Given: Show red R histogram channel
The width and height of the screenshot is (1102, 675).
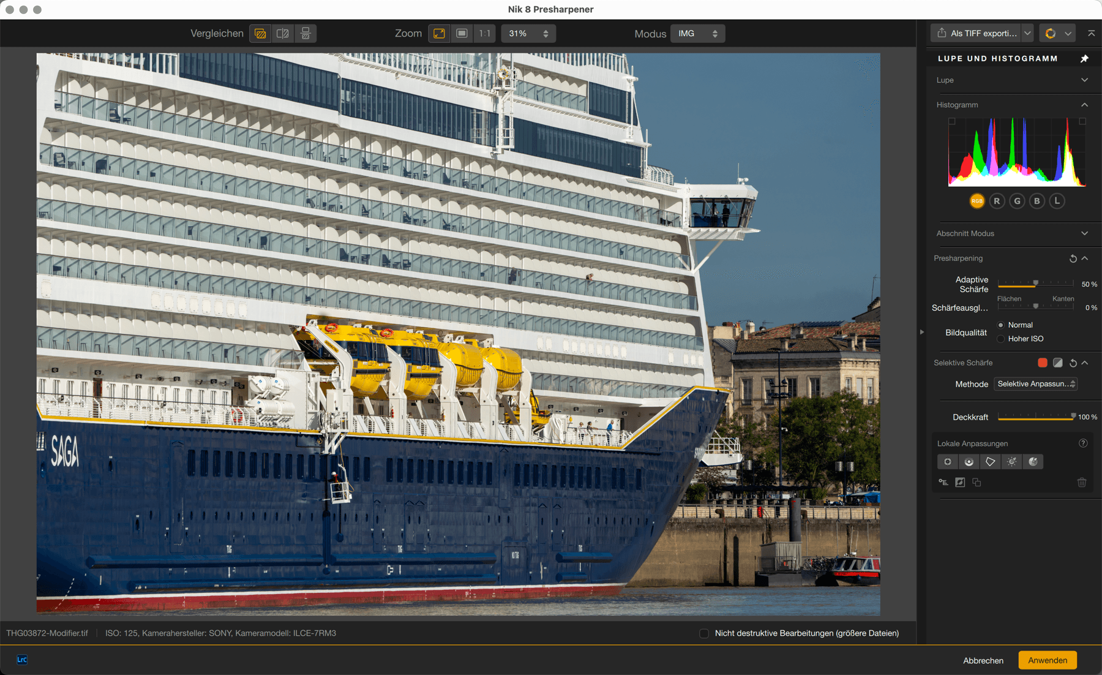Looking at the screenshot, I should coord(997,201).
